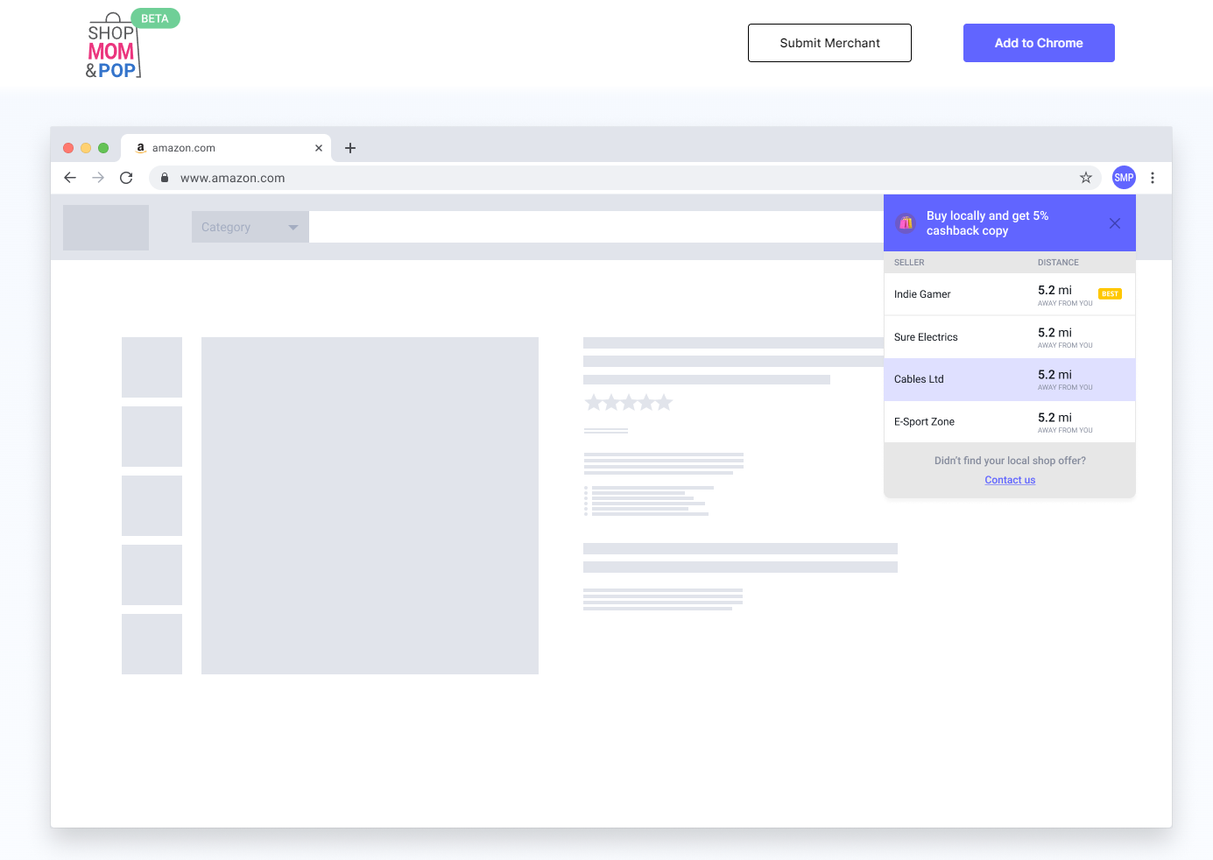Image resolution: width=1213 pixels, height=860 pixels.
Task: Click the 5.2 mi distance for Cables Ltd
Action: click(1054, 375)
